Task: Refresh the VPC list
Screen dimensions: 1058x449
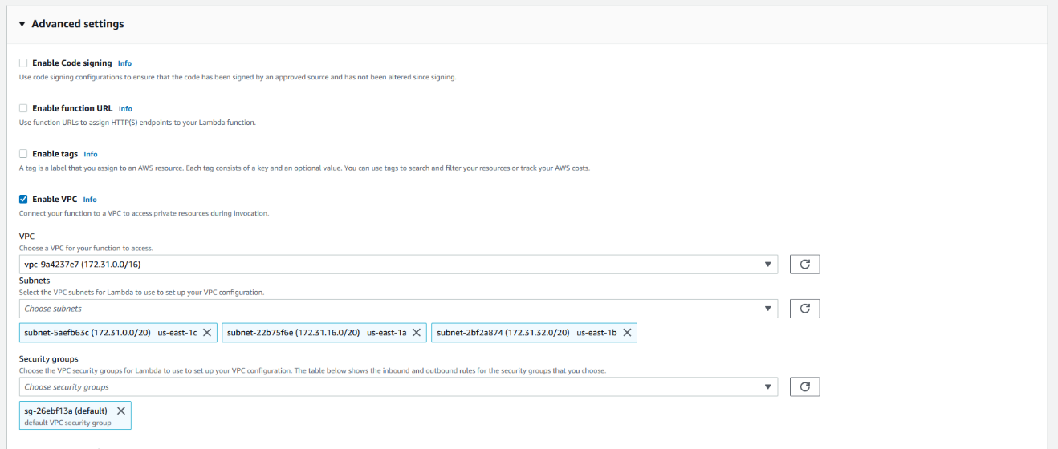Action: (x=804, y=264)
